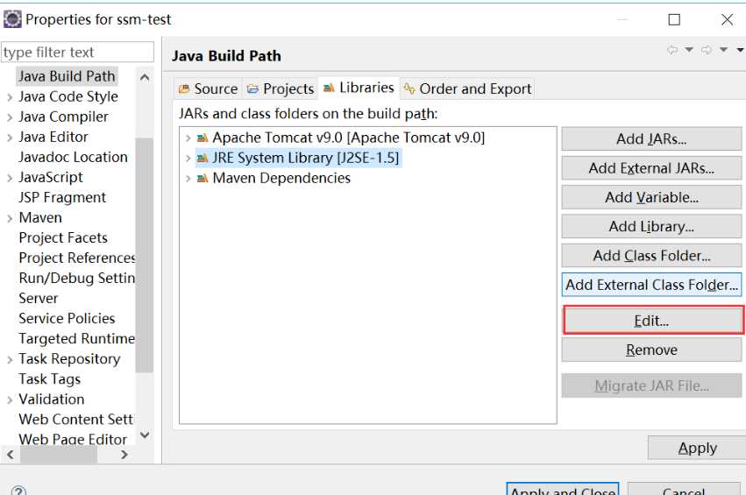Click the help question mark icon
Screen dimensions: 746x495
[x=18, y=491]
